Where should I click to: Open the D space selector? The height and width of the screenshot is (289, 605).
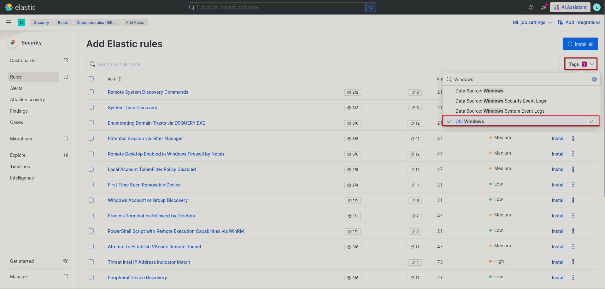pyautogui.click(x=21, y=22)
